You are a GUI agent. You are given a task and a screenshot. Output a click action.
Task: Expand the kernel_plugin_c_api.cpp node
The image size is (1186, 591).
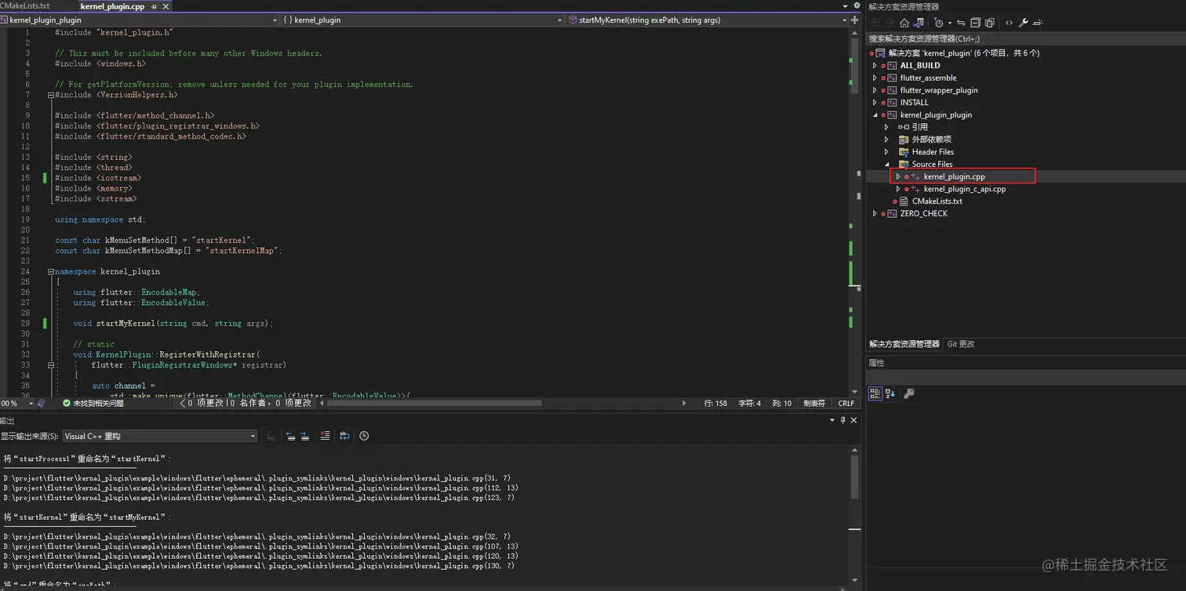coord(898,189)
